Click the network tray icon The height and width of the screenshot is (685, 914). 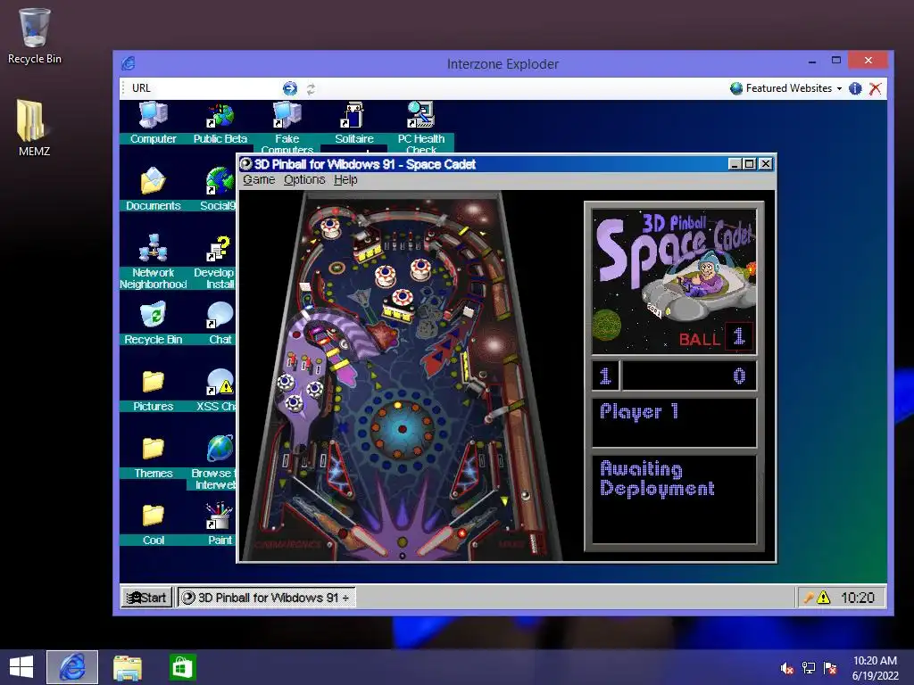pos(809,668)
